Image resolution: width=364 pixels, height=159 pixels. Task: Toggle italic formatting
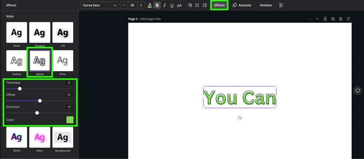tap(165, 5)
